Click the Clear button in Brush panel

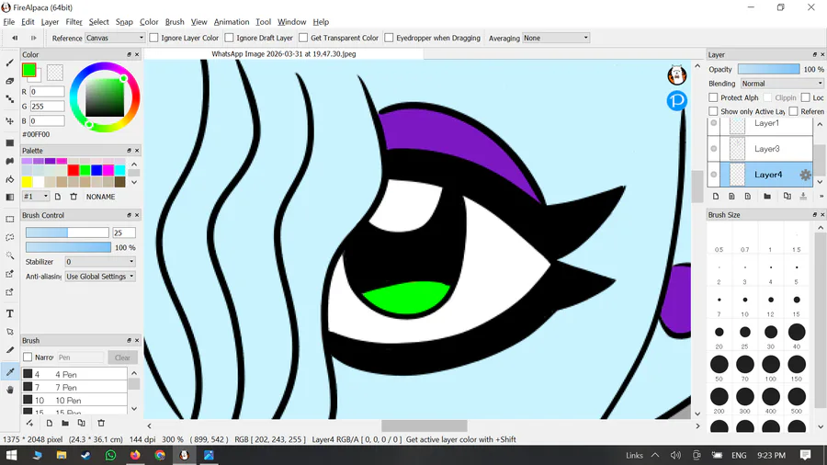tap(122, 357)
